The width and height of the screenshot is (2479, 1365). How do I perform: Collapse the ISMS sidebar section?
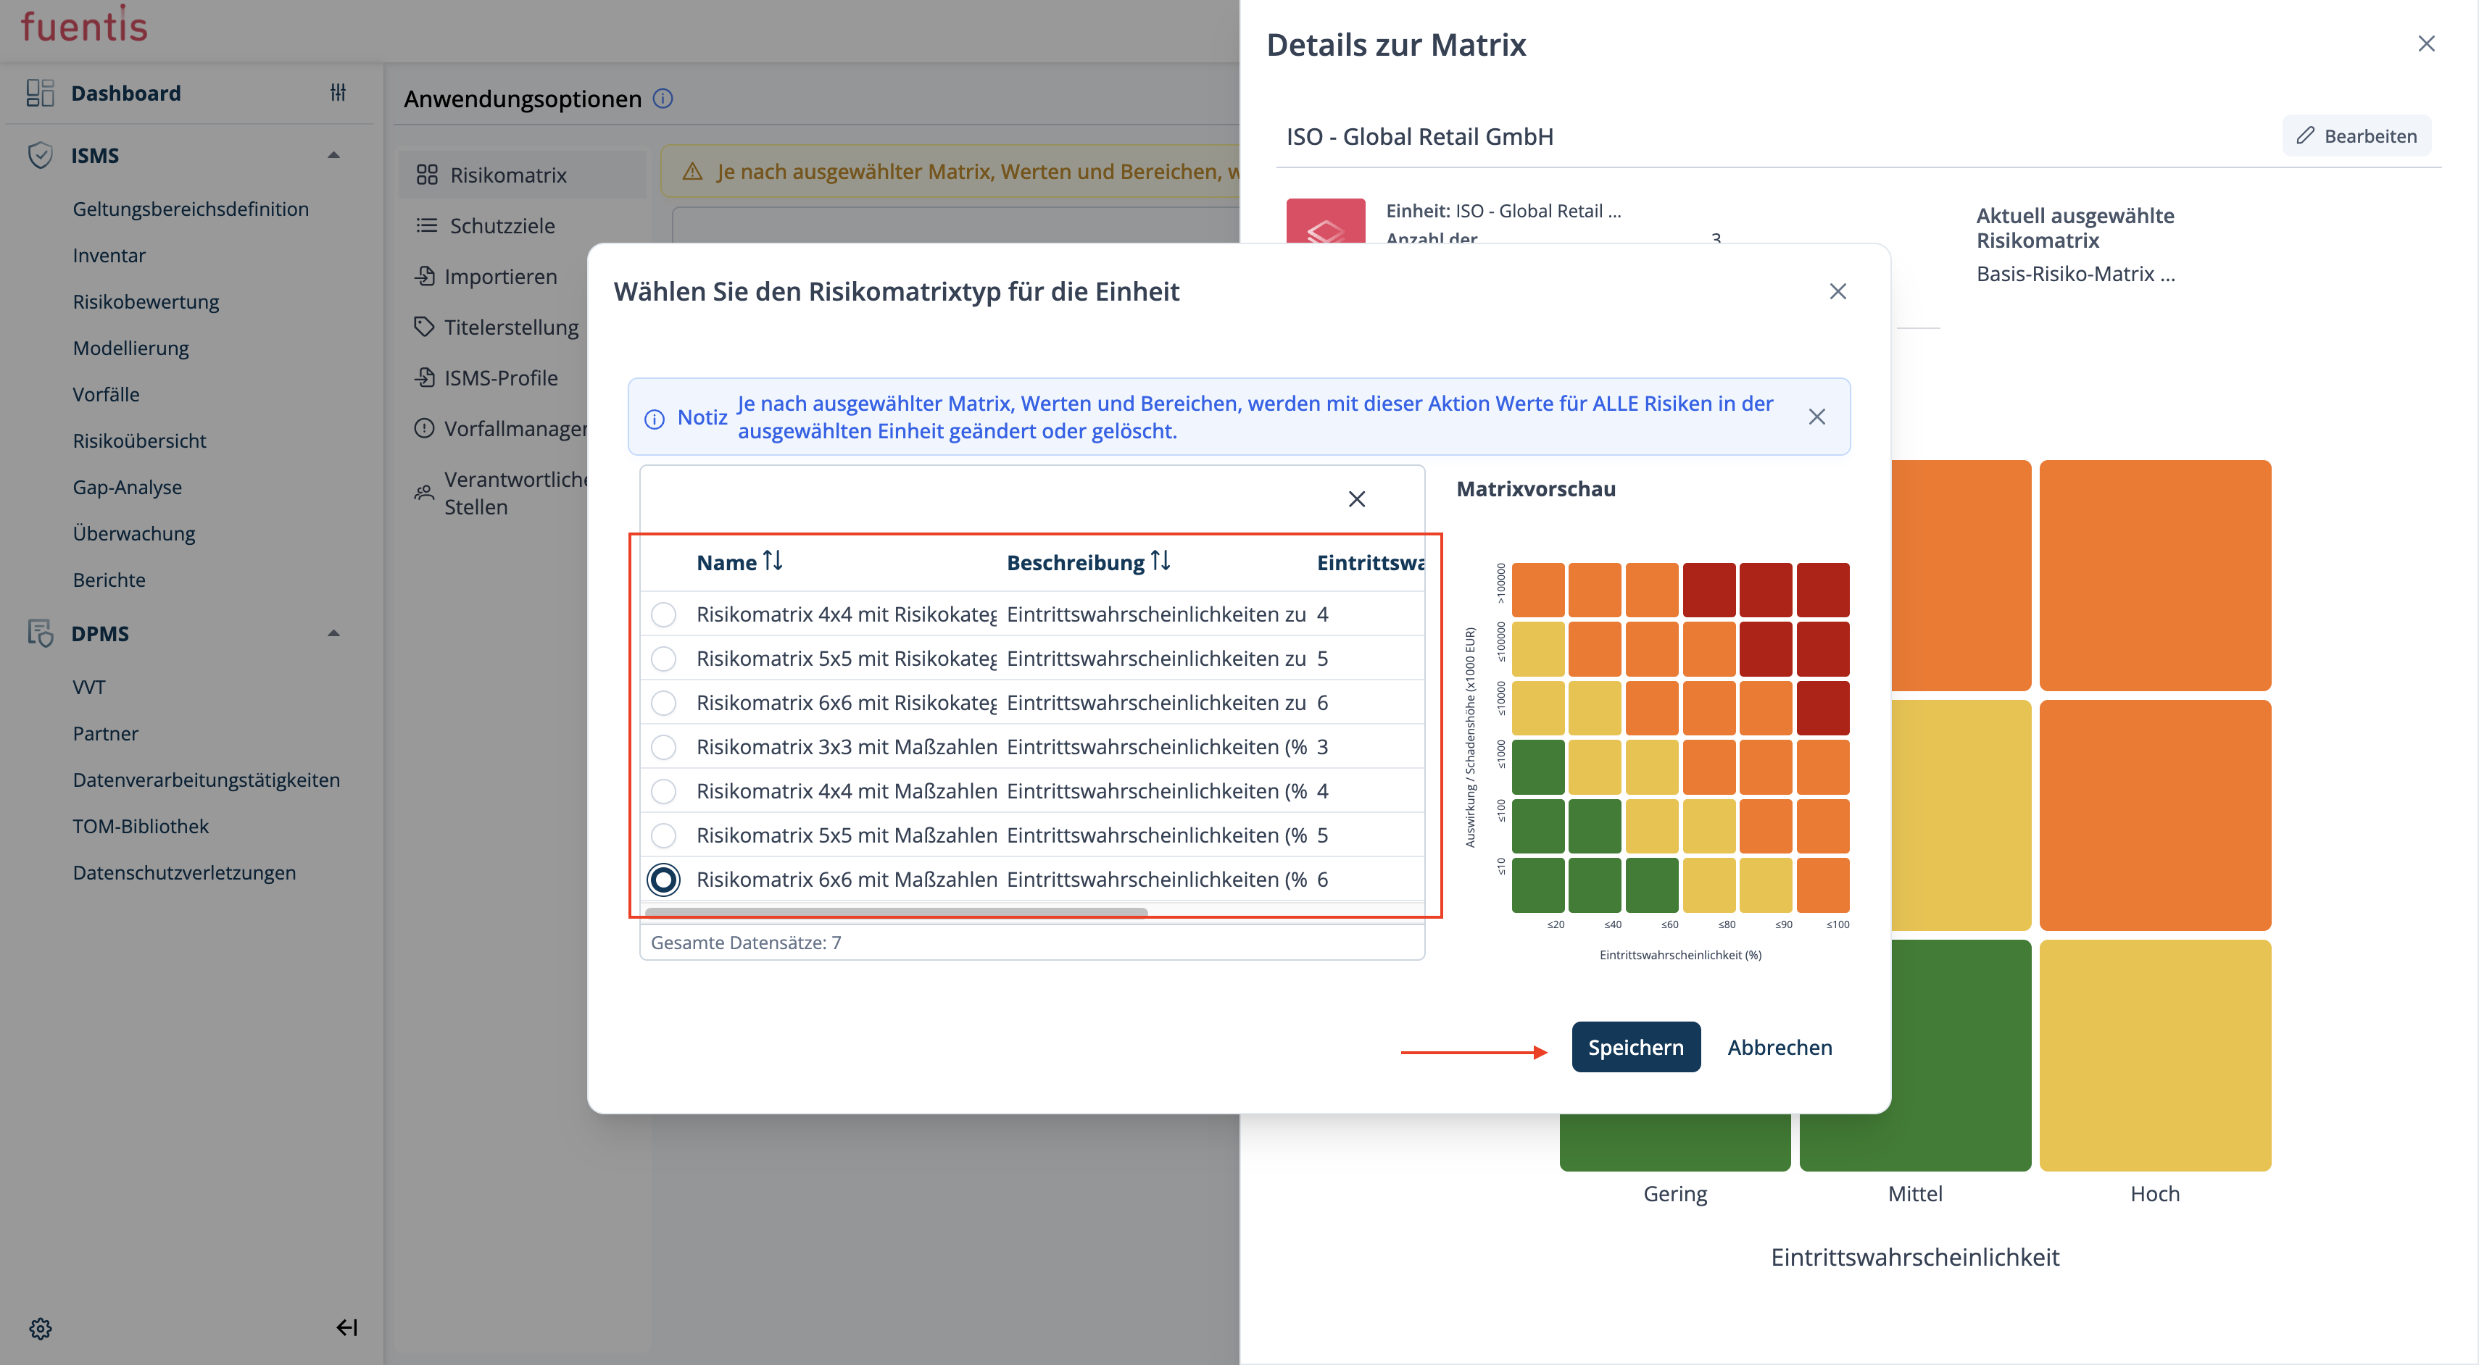334,155
